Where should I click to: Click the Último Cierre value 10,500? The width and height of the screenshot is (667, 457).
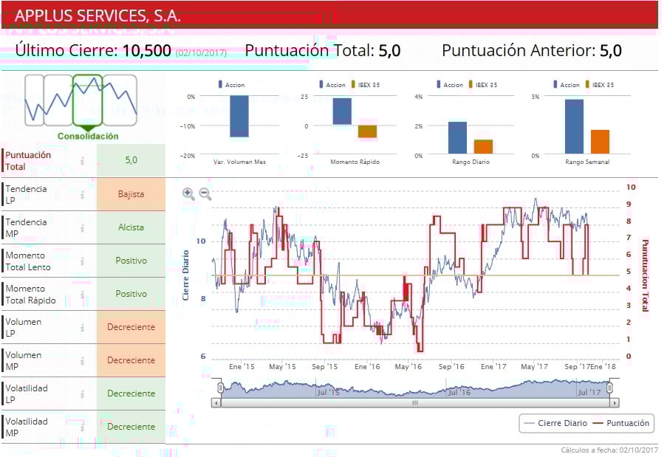(x=147, y=51)
